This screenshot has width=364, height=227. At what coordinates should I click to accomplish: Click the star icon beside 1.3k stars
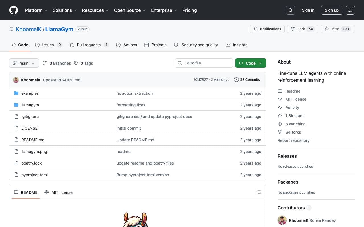click(x=280, y=116)
